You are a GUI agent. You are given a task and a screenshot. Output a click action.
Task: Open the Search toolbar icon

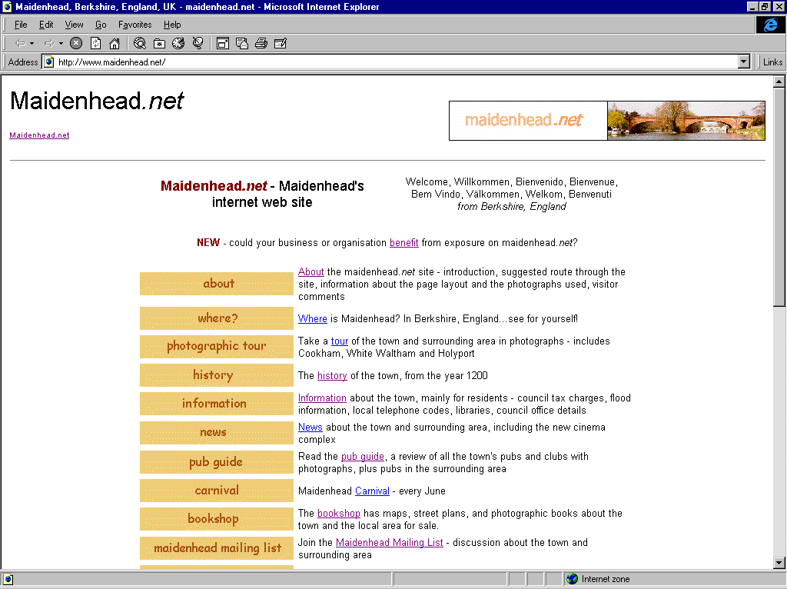coord(140,43)
